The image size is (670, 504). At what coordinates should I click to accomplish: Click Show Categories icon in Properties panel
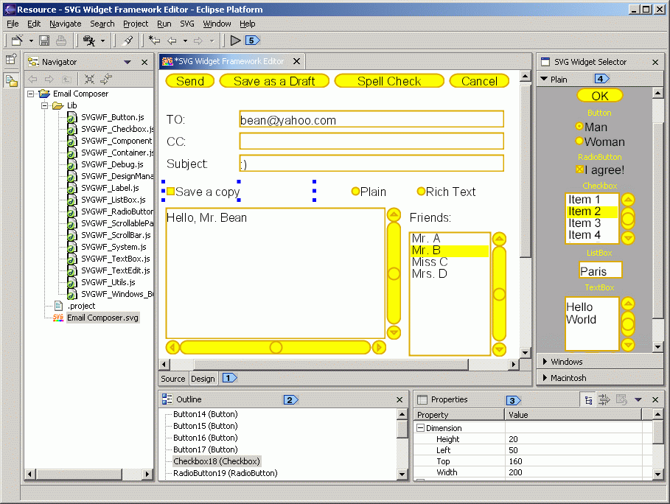pyautogui.click(x=588, y=399)
